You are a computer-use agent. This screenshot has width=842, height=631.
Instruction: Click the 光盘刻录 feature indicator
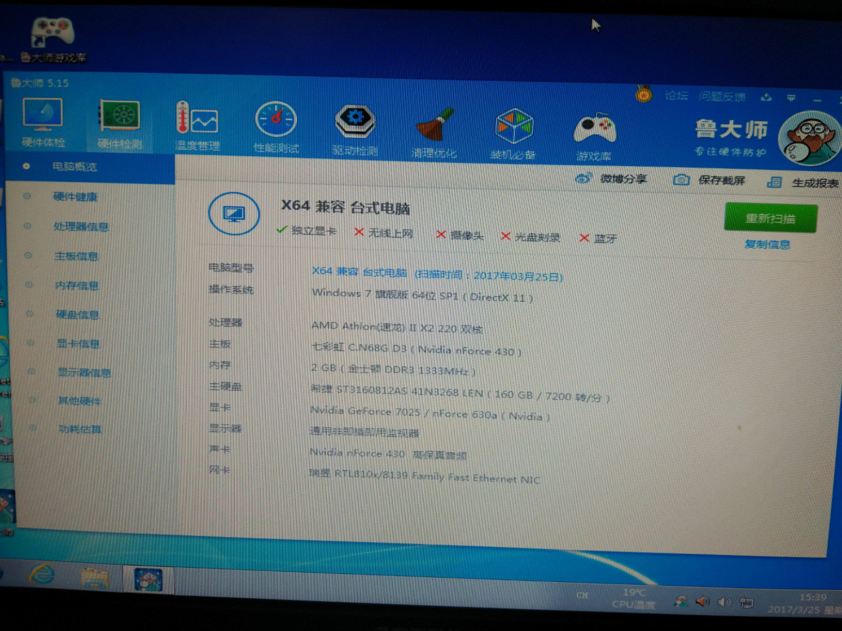point(530,237)
